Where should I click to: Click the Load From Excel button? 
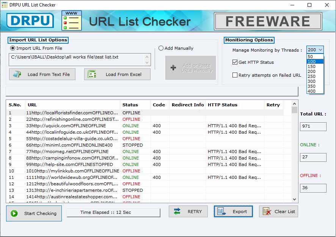[117, 74]
